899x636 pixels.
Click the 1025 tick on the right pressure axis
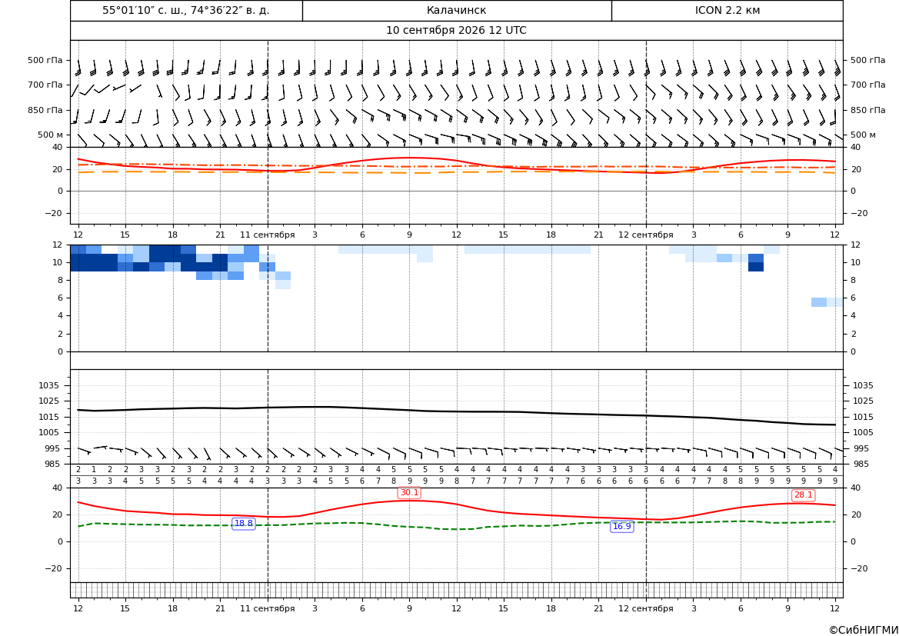click(863, 401)
